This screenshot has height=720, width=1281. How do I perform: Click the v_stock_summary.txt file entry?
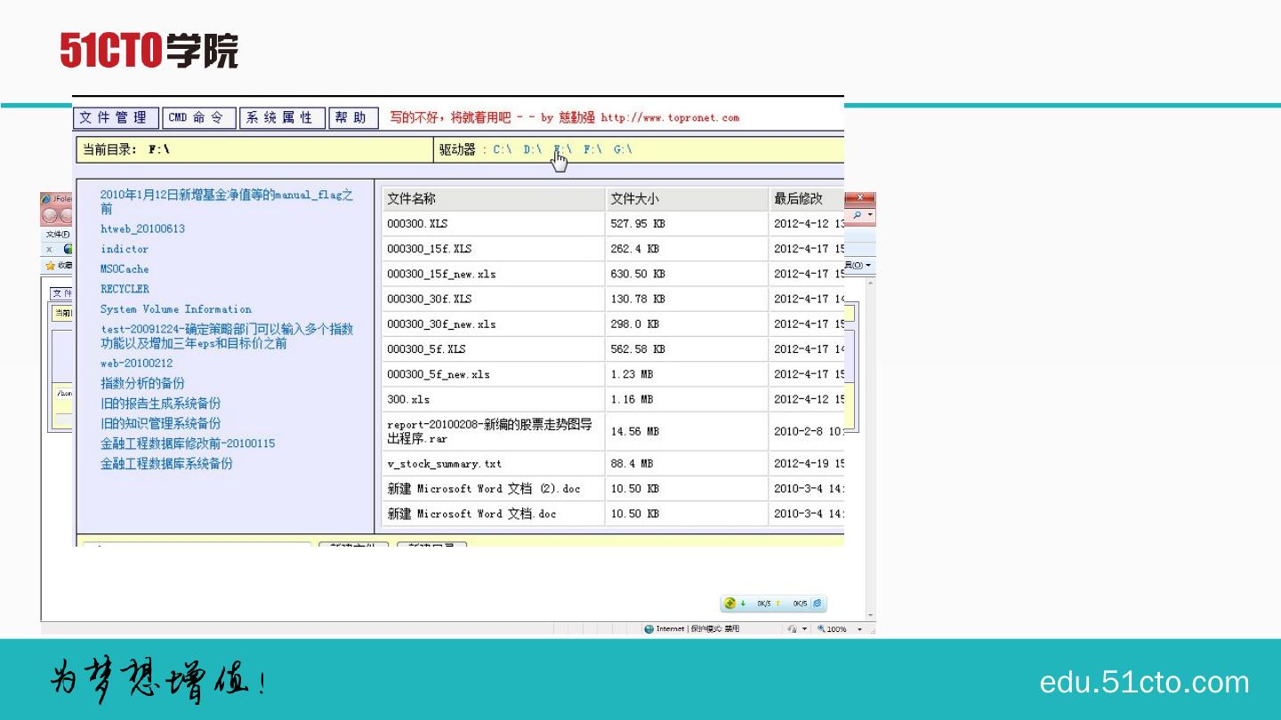point(444,464)
